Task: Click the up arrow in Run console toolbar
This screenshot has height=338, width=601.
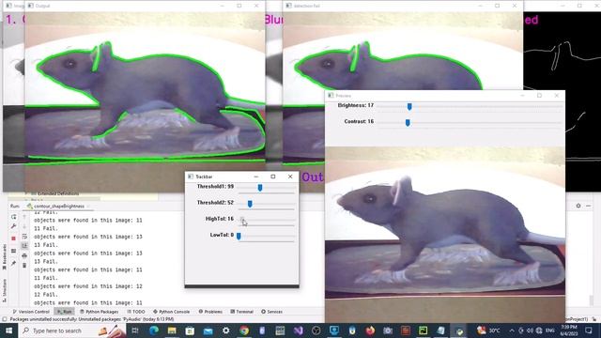Action: coord(24,217)
